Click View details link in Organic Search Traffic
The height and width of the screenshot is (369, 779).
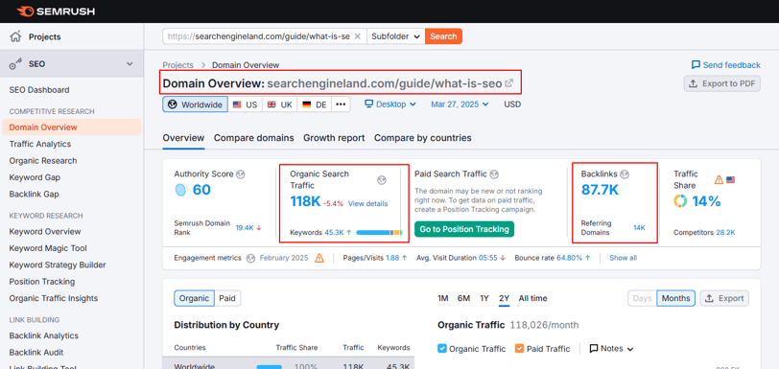[367, 203]
